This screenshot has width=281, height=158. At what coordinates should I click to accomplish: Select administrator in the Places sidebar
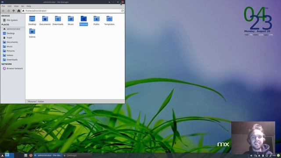(x=13, y=29)
